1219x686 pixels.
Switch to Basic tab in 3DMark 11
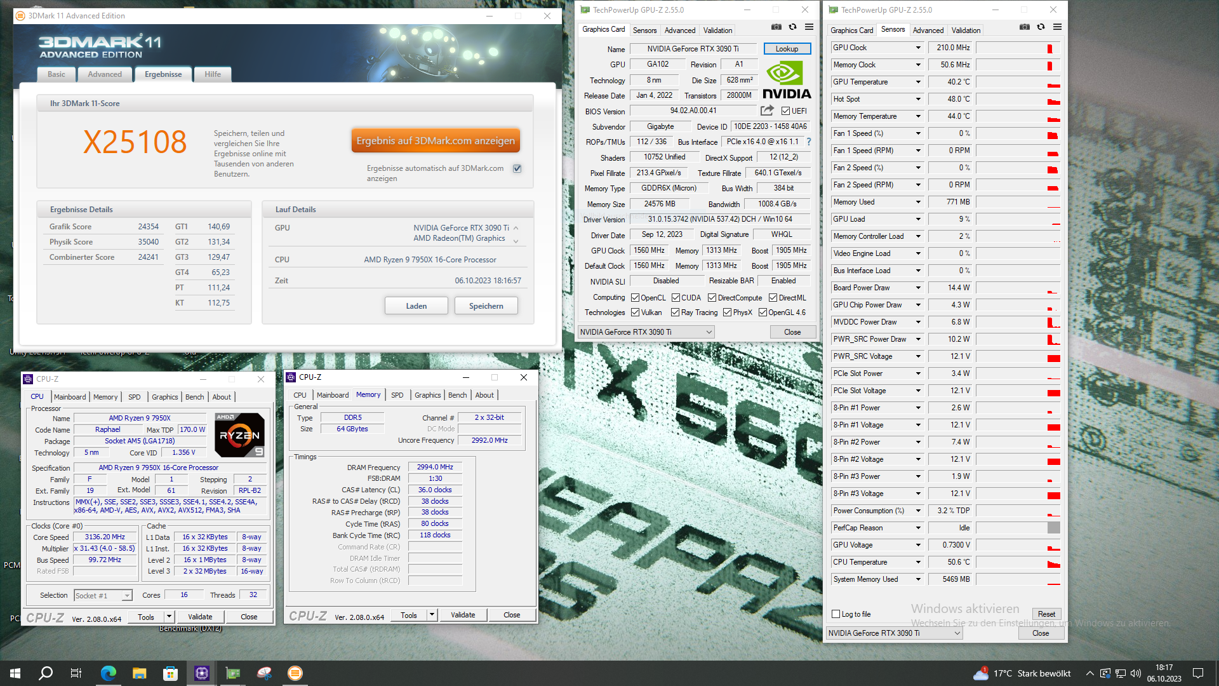tap(57, 74)
